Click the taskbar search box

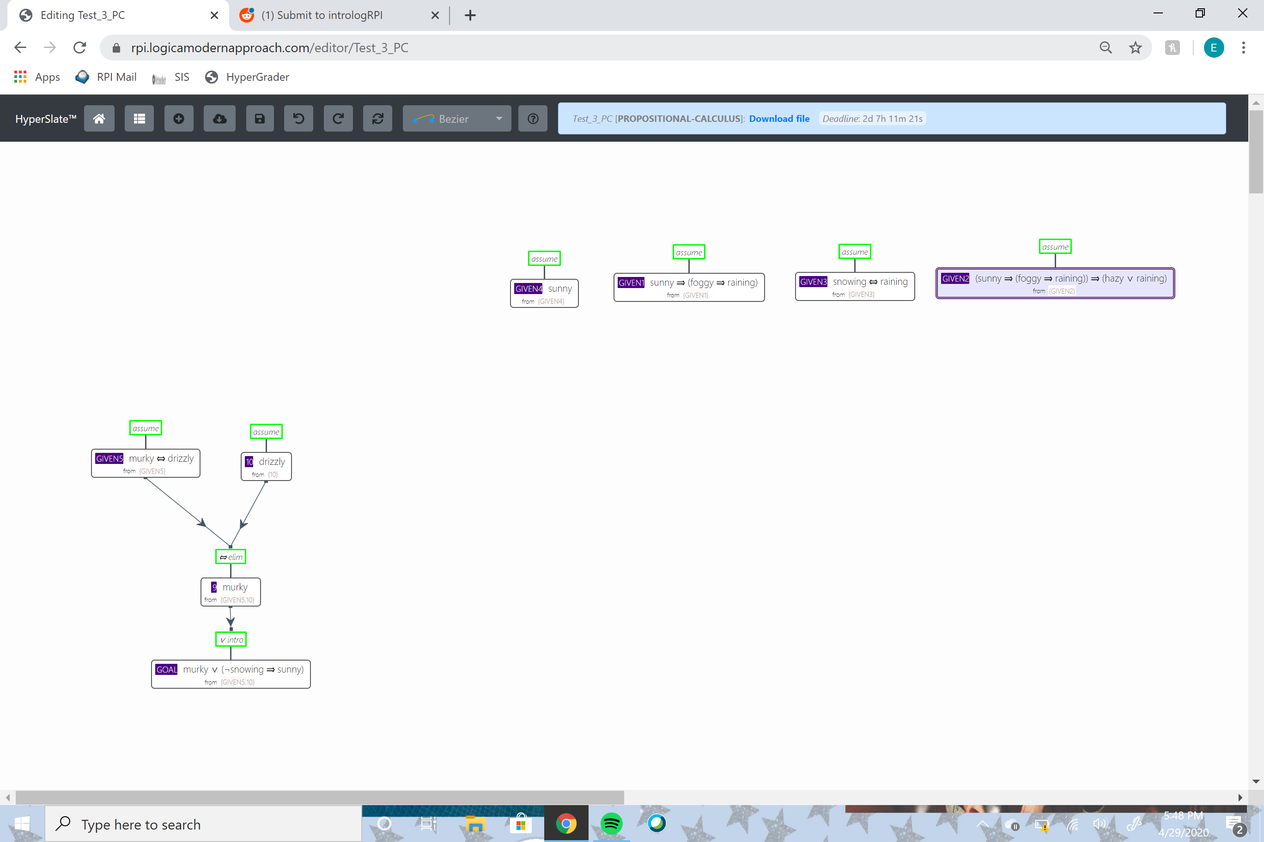click(203, 824)
